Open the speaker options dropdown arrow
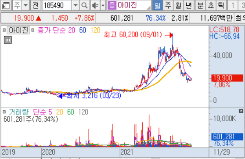The height and width of the screenshot is (159, 245). click(103, 5)
